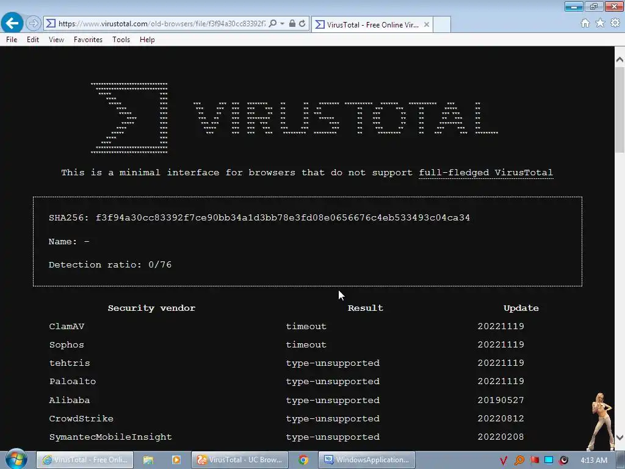Click the Security vendor column header
This screenshot has height=469, width=625.
[151, 308]
